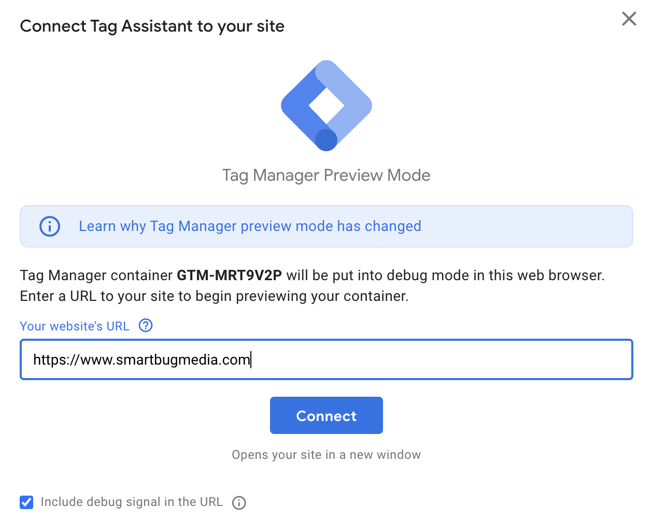
Task: Click the Google Tag Manager diamond logo
Action: click(x=327, y=106)
